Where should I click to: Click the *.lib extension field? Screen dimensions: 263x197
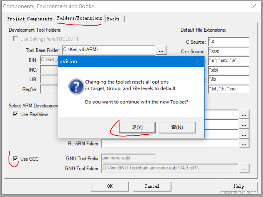pyautogui.click(x=229, y=80)
